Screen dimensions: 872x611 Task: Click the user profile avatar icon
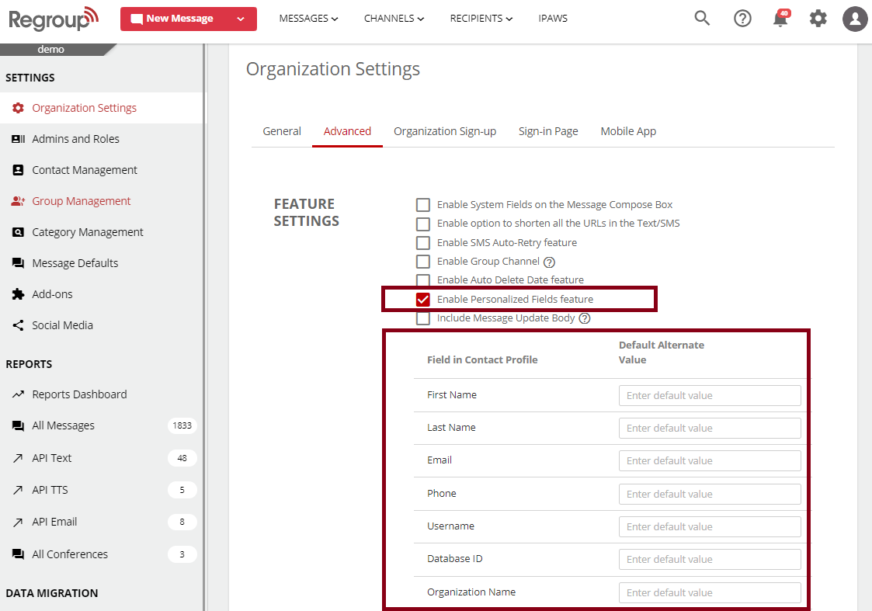(x=855, y=19)
